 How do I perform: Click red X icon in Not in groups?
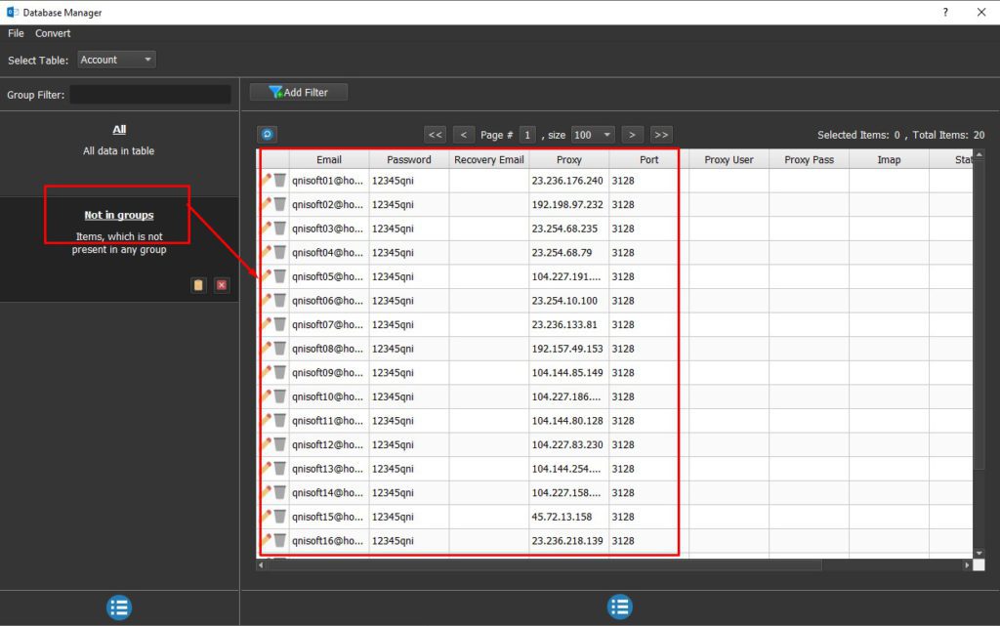coord(222,285)
